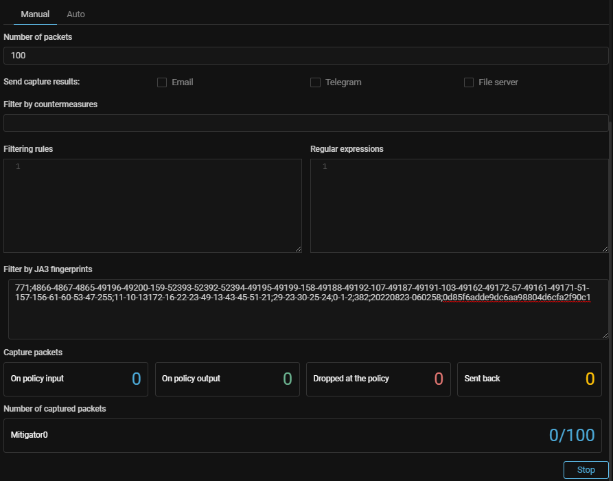
Task: Select the On policy input counter
Action: [x=76, y=379]
